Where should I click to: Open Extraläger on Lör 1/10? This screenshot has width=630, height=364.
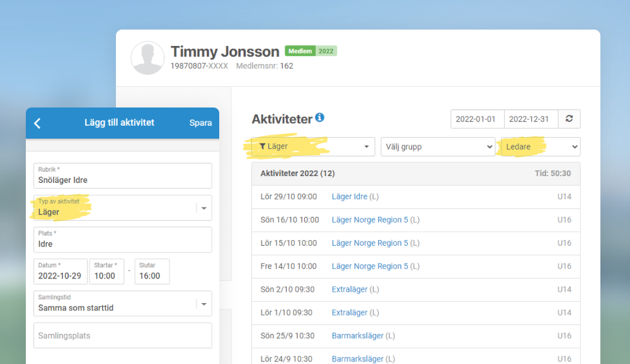click(x=350, y=312)
